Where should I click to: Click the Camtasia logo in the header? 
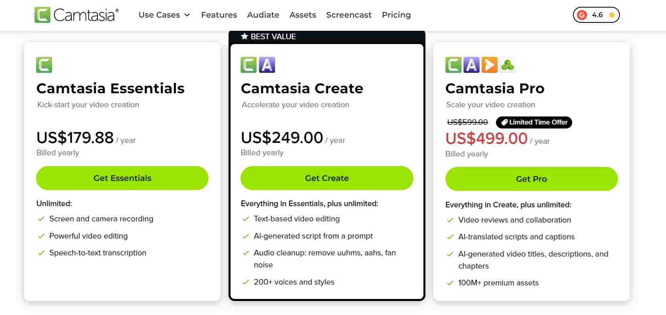tap(76, 14)
